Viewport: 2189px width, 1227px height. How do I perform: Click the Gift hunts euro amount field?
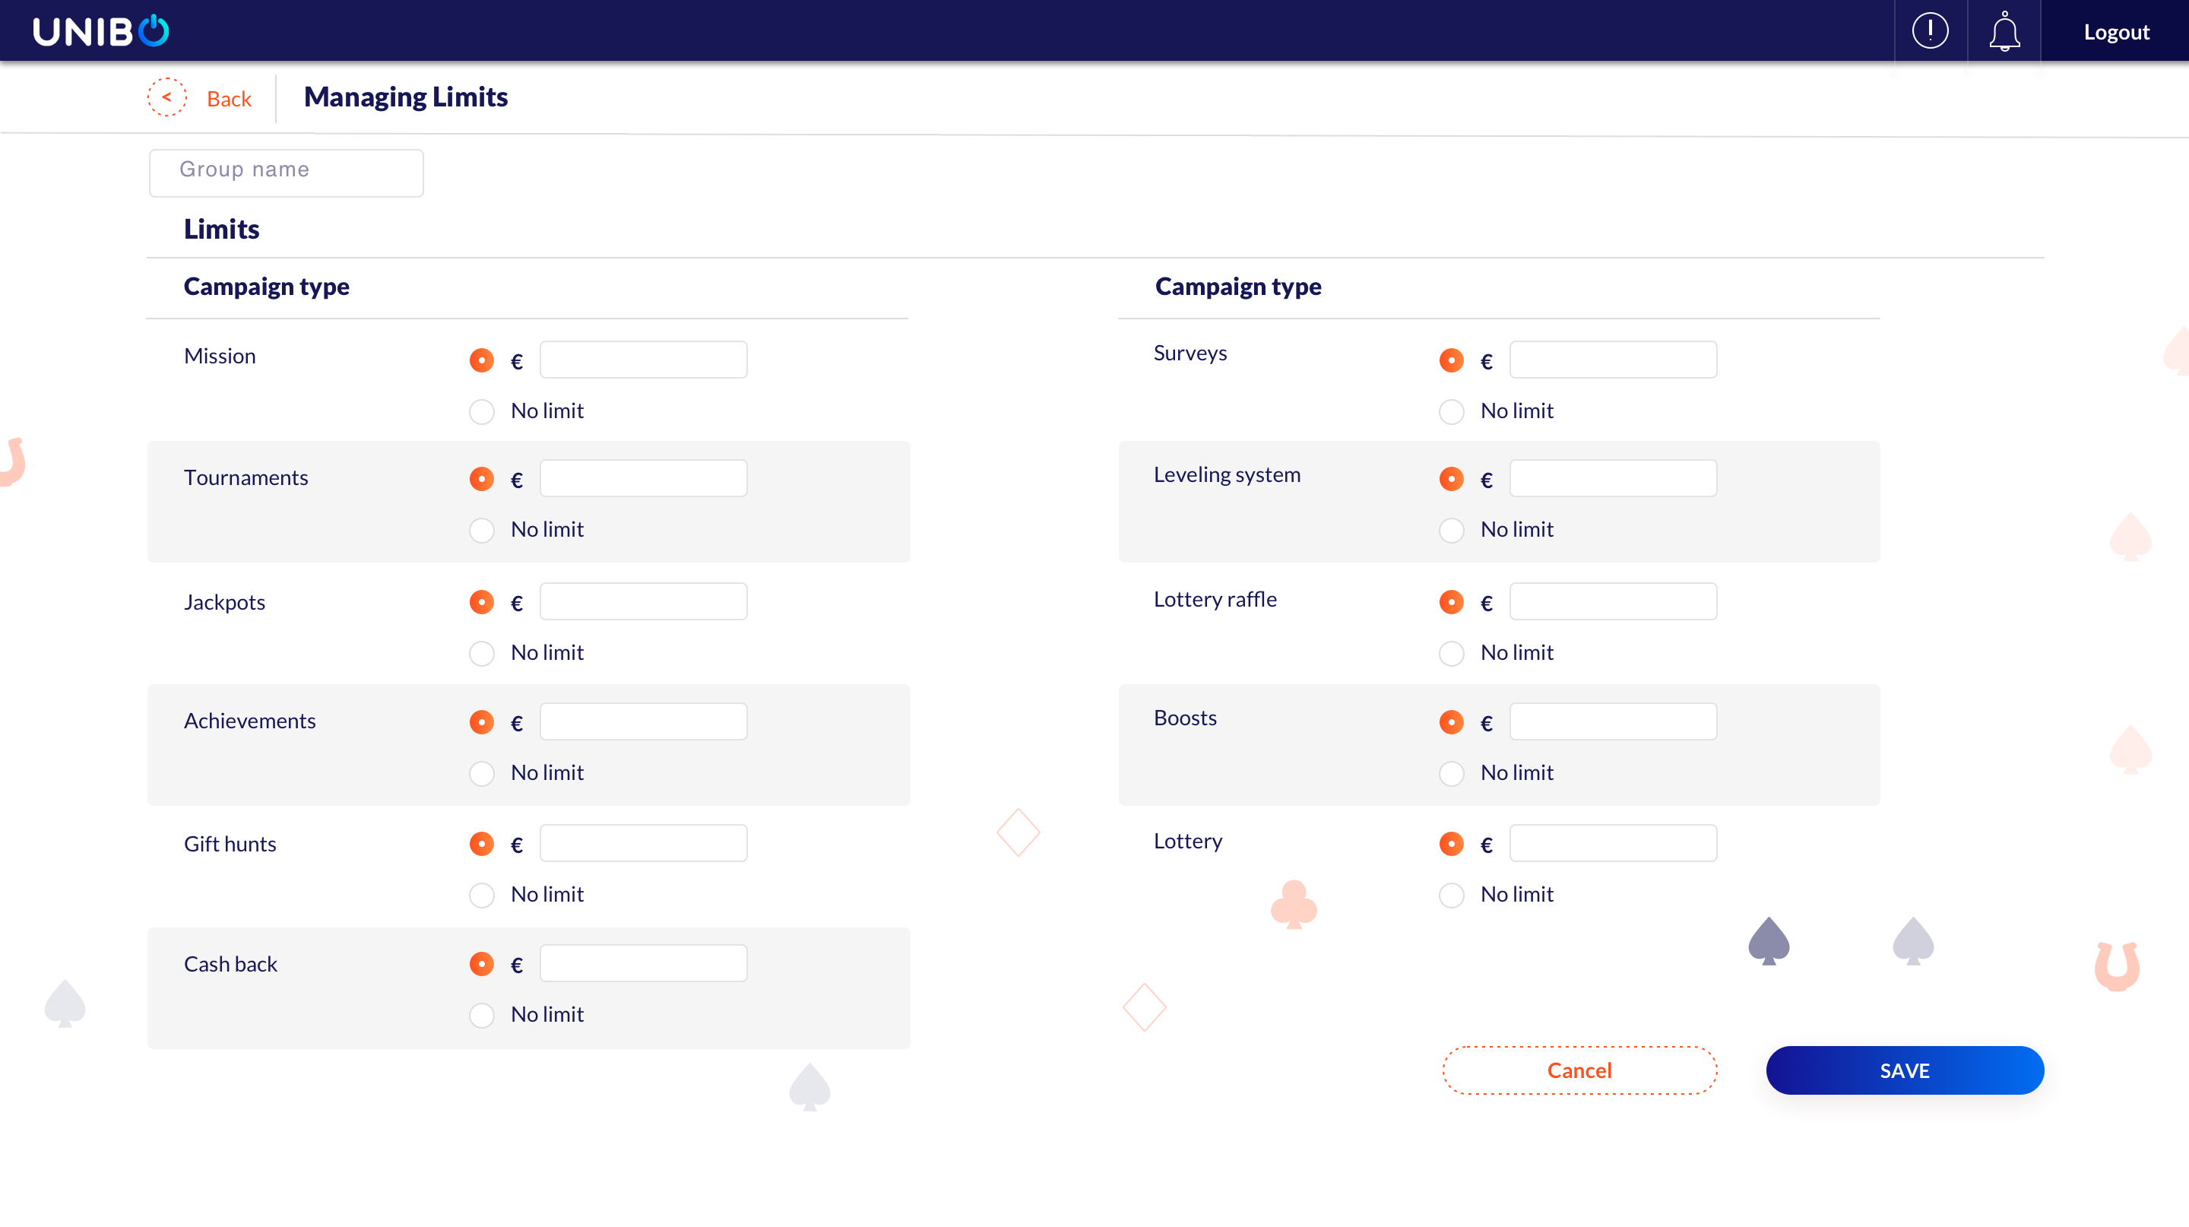(643, 843)
